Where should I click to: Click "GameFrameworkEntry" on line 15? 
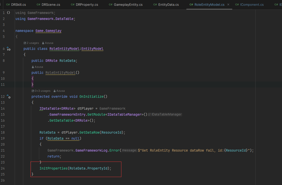[x=67, y=114]
